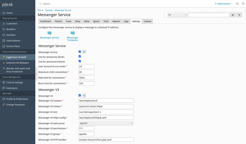Click Messenger Service breadcrumb link
This screenshot has height=144, width=246.
63,10
